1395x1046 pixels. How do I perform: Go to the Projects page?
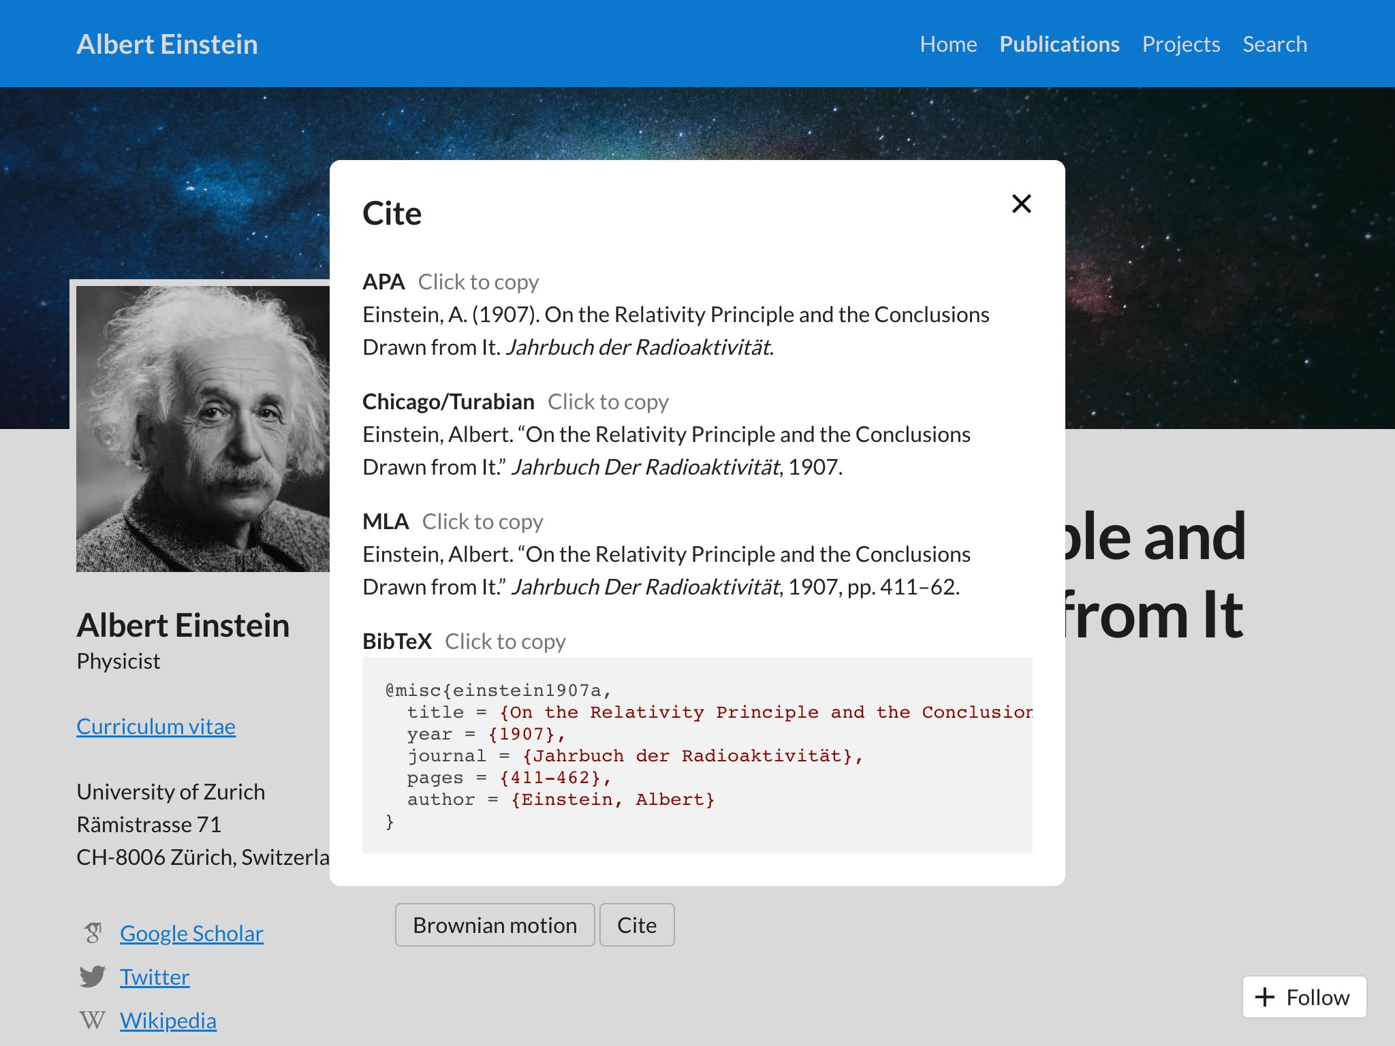tap(1180, 44)
